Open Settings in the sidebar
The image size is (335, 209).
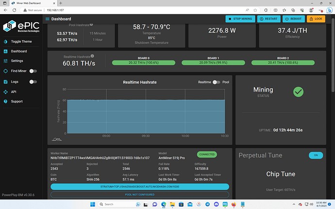click(17, 61)
